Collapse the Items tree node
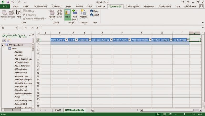The image size is (205, 116). (x=6, y=49)
